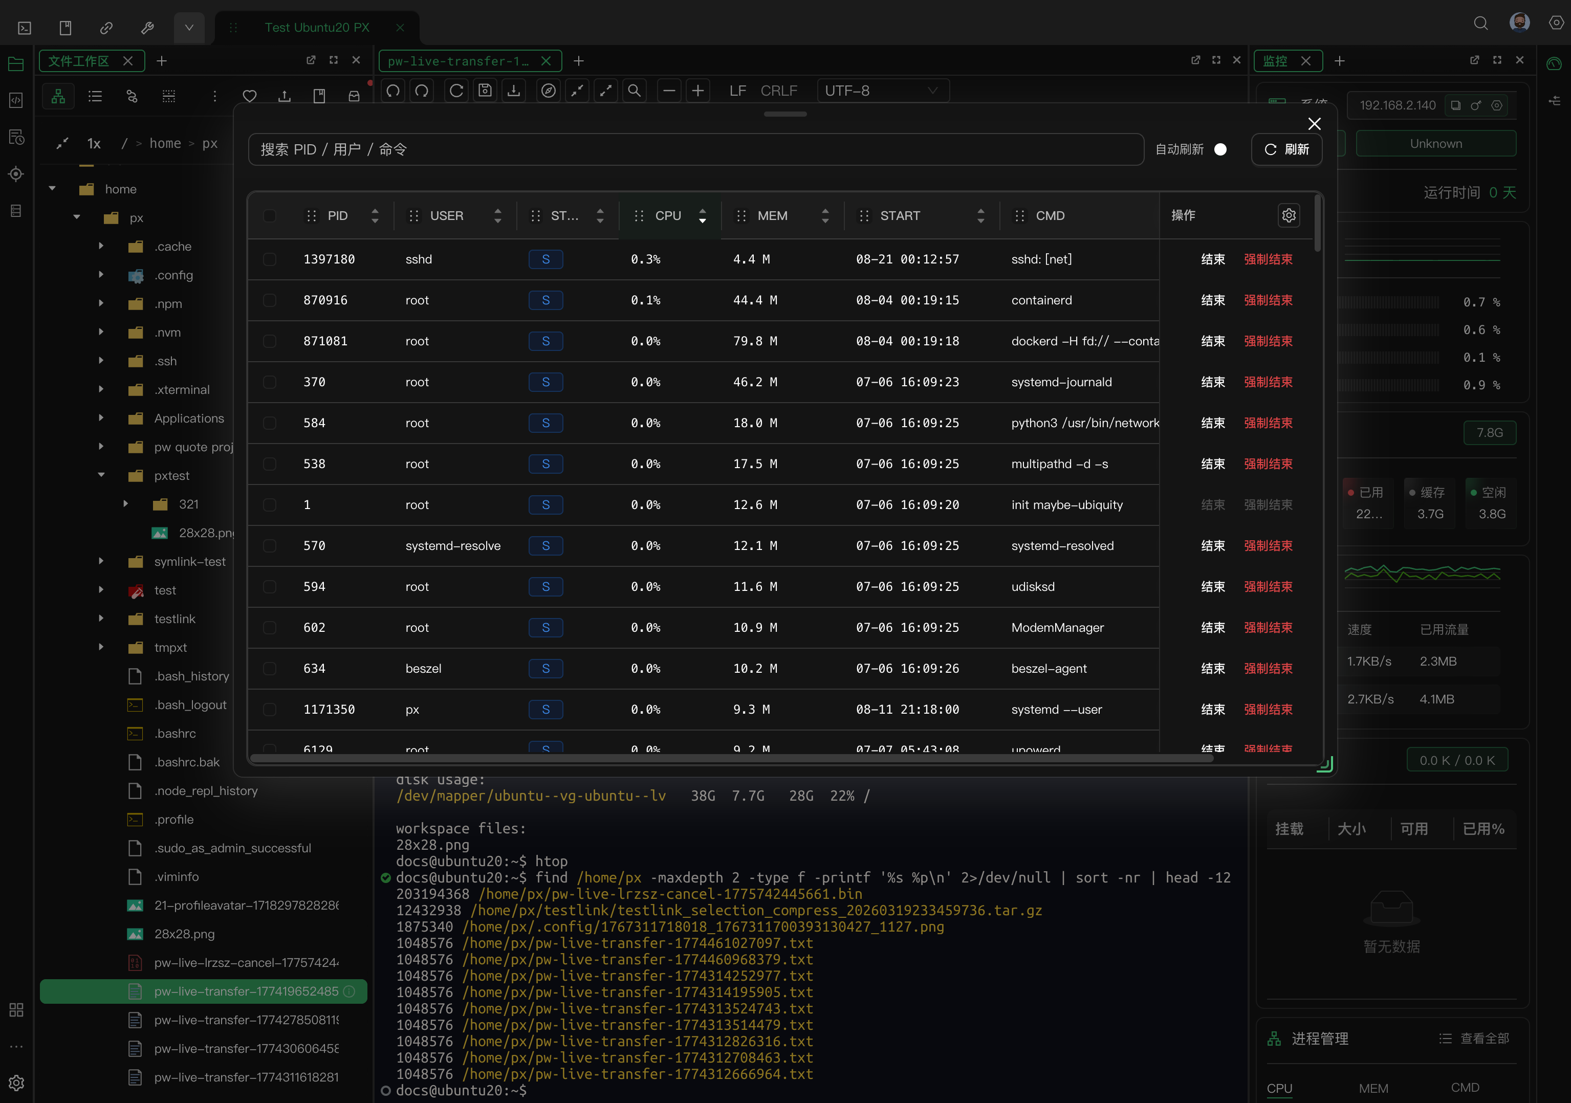This screenshot has height=1103, width=1571.
Task: Select the checkbox for PID 870916
Action: coord(270,300)
